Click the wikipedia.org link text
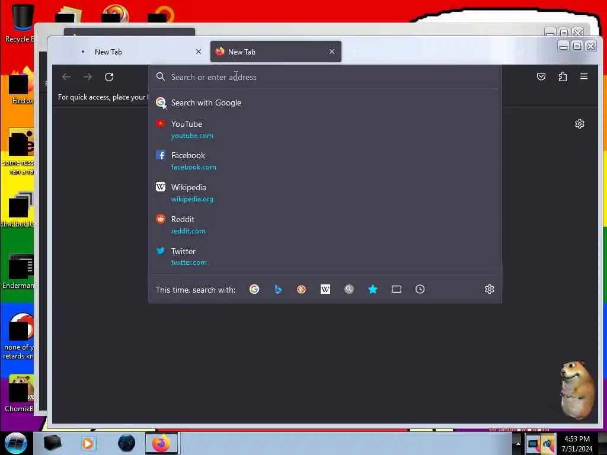Screen dimensions: 607x455 (192, 199)
